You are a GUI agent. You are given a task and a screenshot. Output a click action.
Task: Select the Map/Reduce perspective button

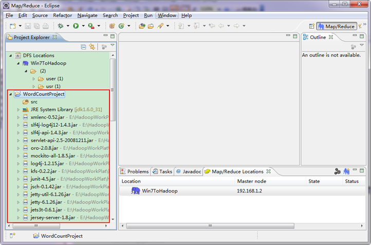tap(337, 26)
